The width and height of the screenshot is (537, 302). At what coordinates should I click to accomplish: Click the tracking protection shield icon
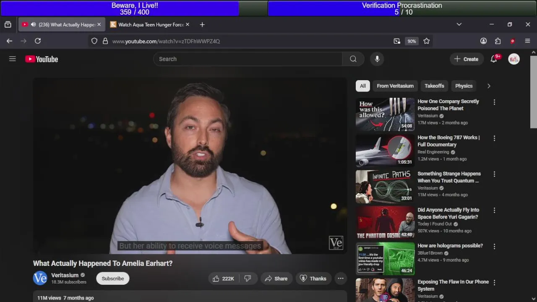[x=94, y=41]
